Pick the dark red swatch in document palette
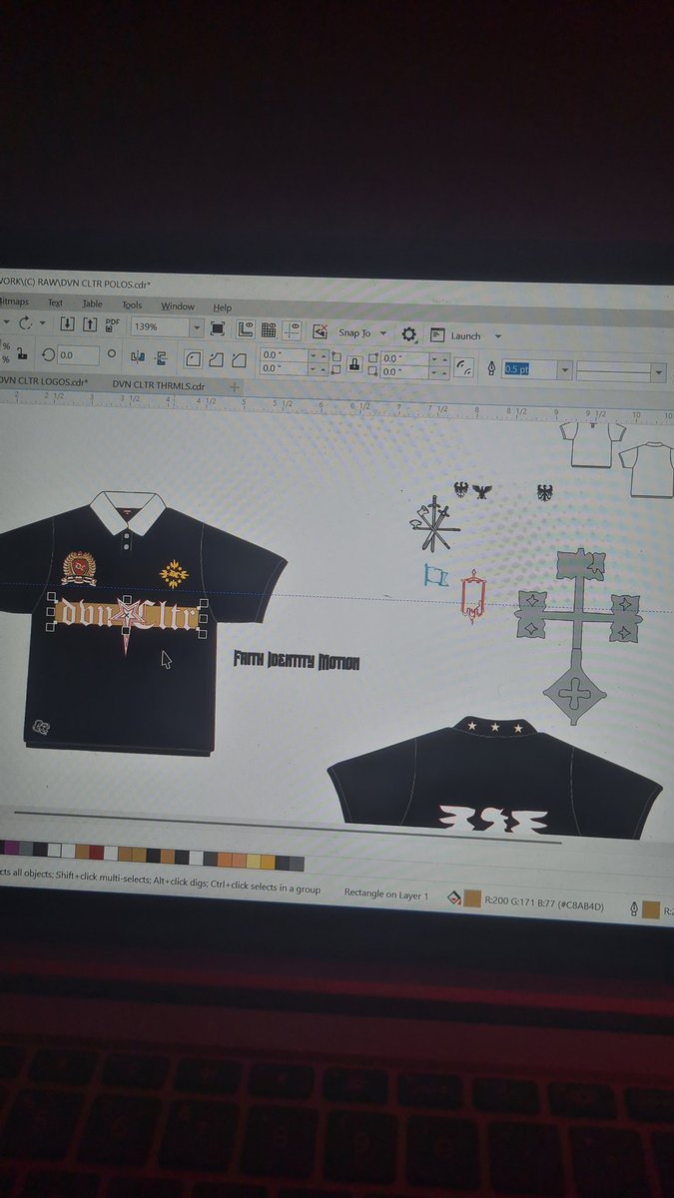This screenshot has width=674, height=1198. click(97, 852)
